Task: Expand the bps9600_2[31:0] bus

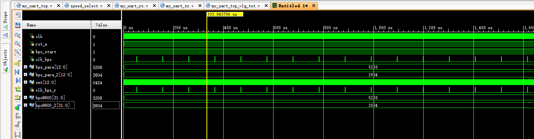Action: 25,105
